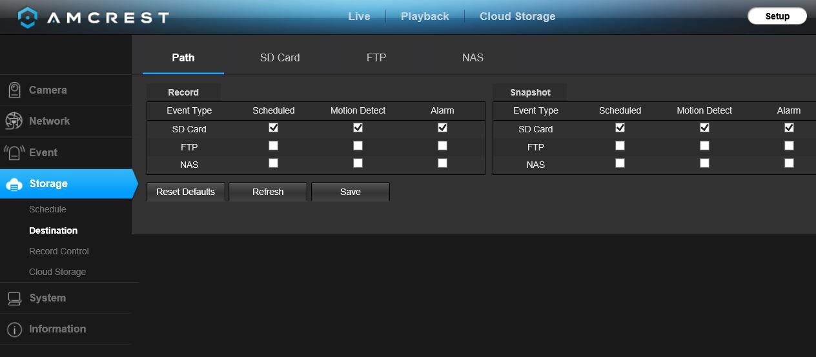
Task: Click the Refresh button
Action: pyautogui.click(x=268, y=192)
